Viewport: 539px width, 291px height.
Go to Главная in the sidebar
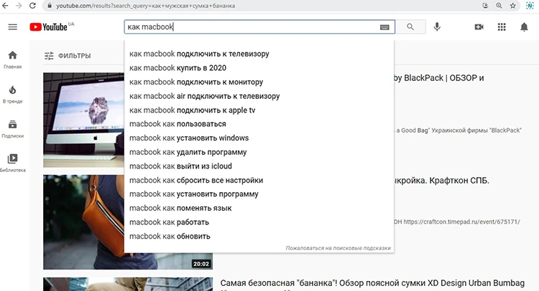pyautogui.click(x=12, y=59)
